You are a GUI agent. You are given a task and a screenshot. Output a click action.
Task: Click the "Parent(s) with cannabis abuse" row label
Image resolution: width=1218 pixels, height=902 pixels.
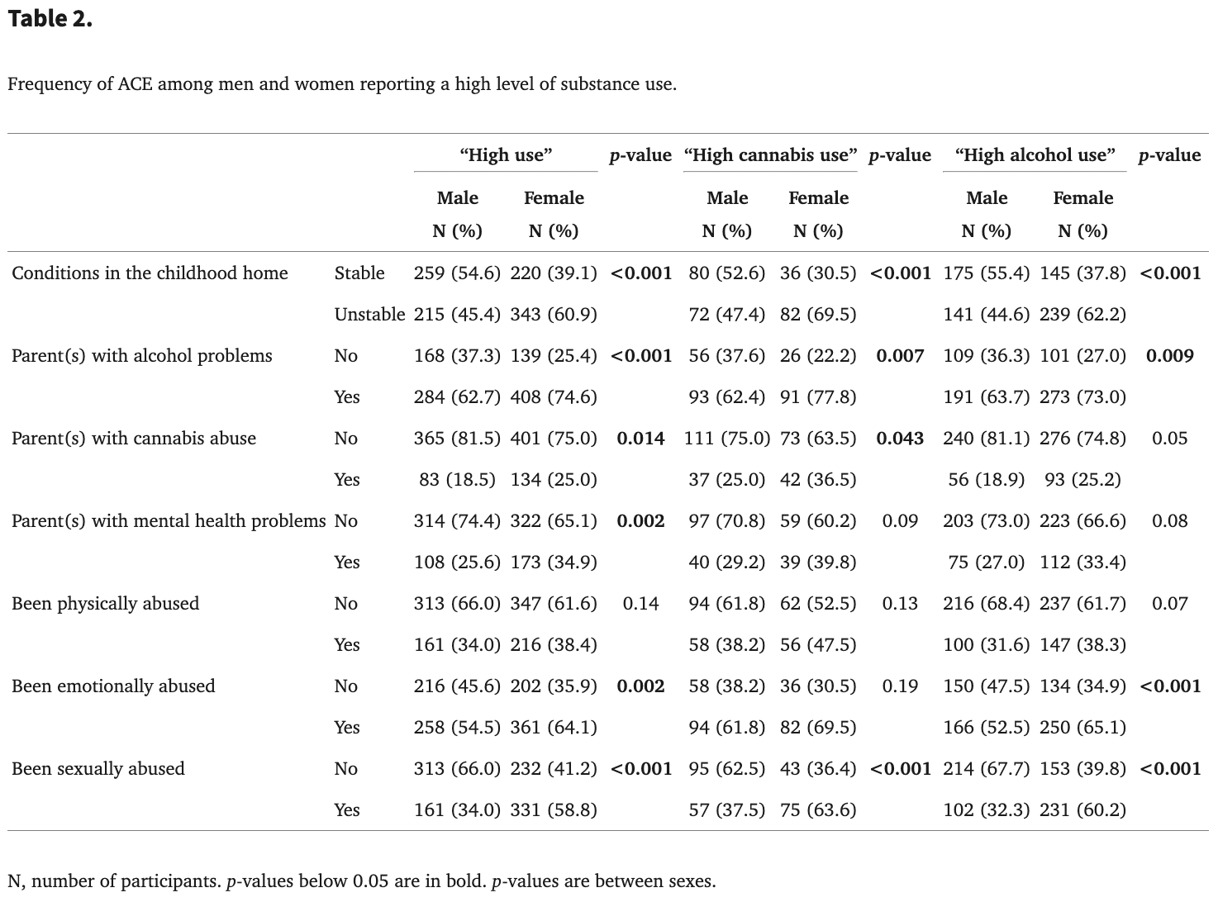pos(134,438)
